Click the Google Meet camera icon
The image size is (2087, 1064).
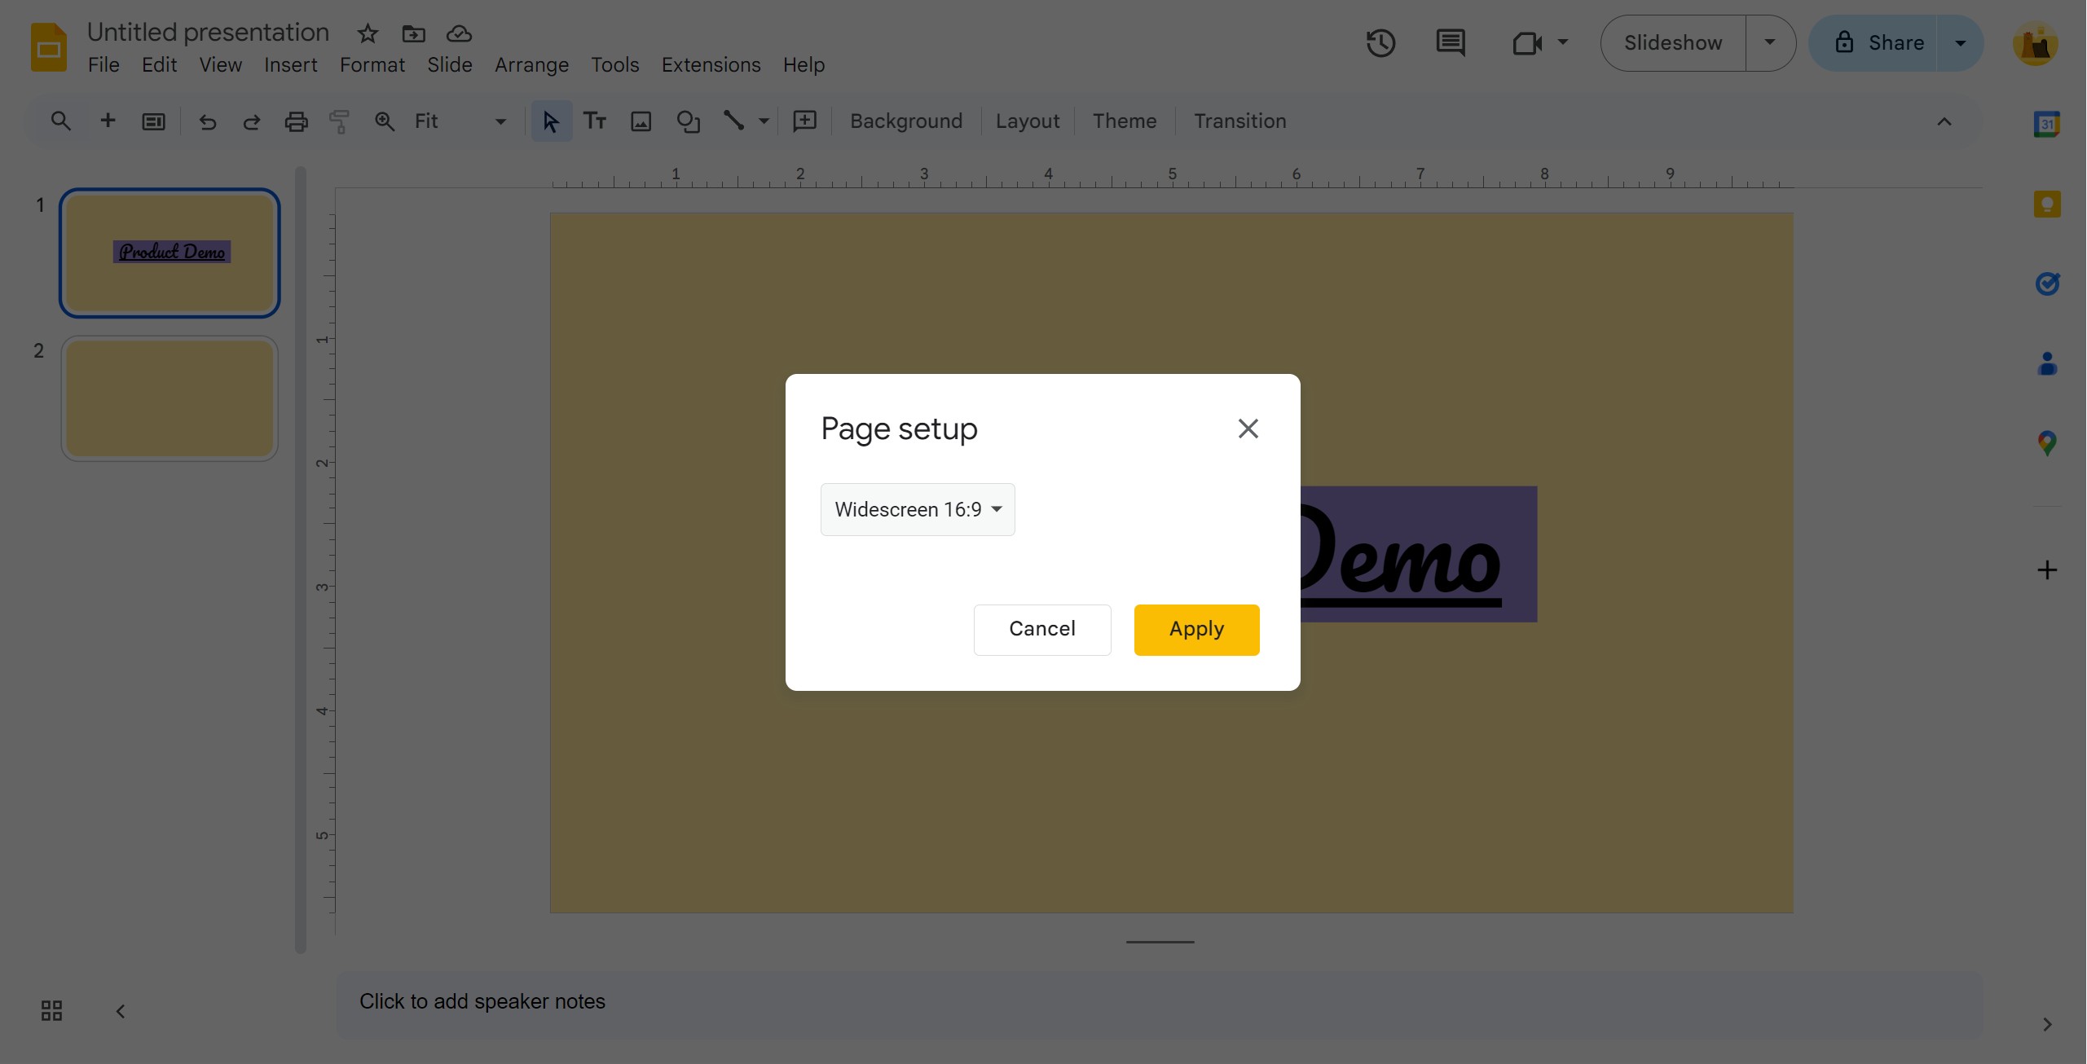click(x=1526, y=43)
